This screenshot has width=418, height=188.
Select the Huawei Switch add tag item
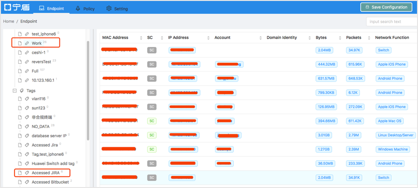(53, 164)
